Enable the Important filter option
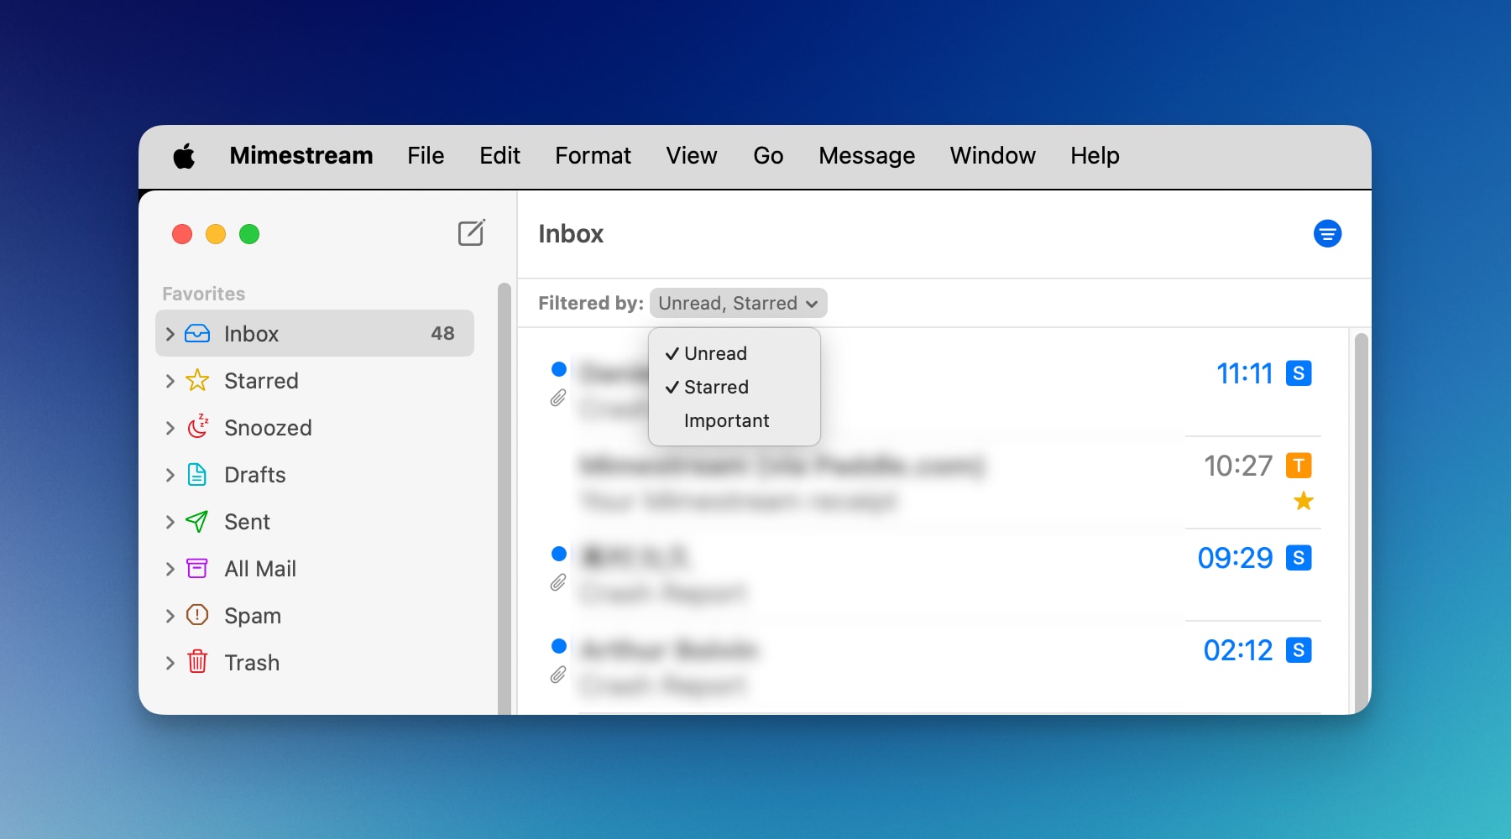Viewport: 1511px width, 839px height. pyautogui.click(x=735, y=420)
